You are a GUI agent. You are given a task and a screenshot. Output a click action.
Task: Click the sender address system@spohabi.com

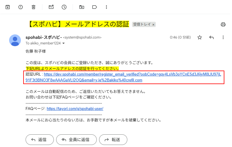coord(82,37)
